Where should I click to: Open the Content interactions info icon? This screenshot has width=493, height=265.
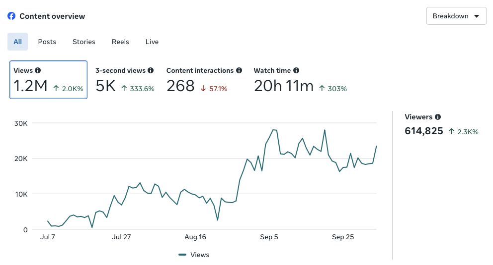tap(239, 70)
